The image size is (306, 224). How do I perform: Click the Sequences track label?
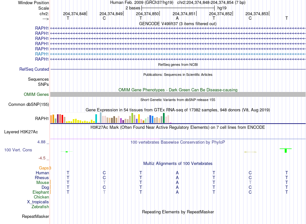[x=38, y=79]
